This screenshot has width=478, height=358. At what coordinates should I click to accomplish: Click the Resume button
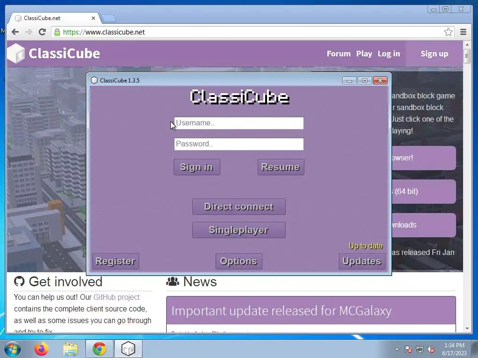pyautogui.click(x=281, y=167)
